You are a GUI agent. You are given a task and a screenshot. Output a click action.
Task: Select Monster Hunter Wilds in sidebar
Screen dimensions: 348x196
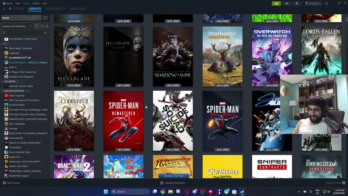21,86
